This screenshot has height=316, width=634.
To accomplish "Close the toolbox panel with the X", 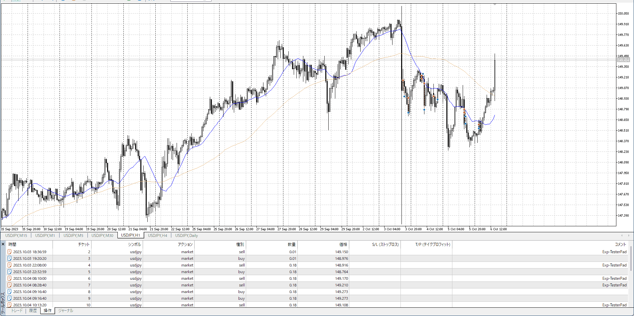I will click(x=3, y=244).
